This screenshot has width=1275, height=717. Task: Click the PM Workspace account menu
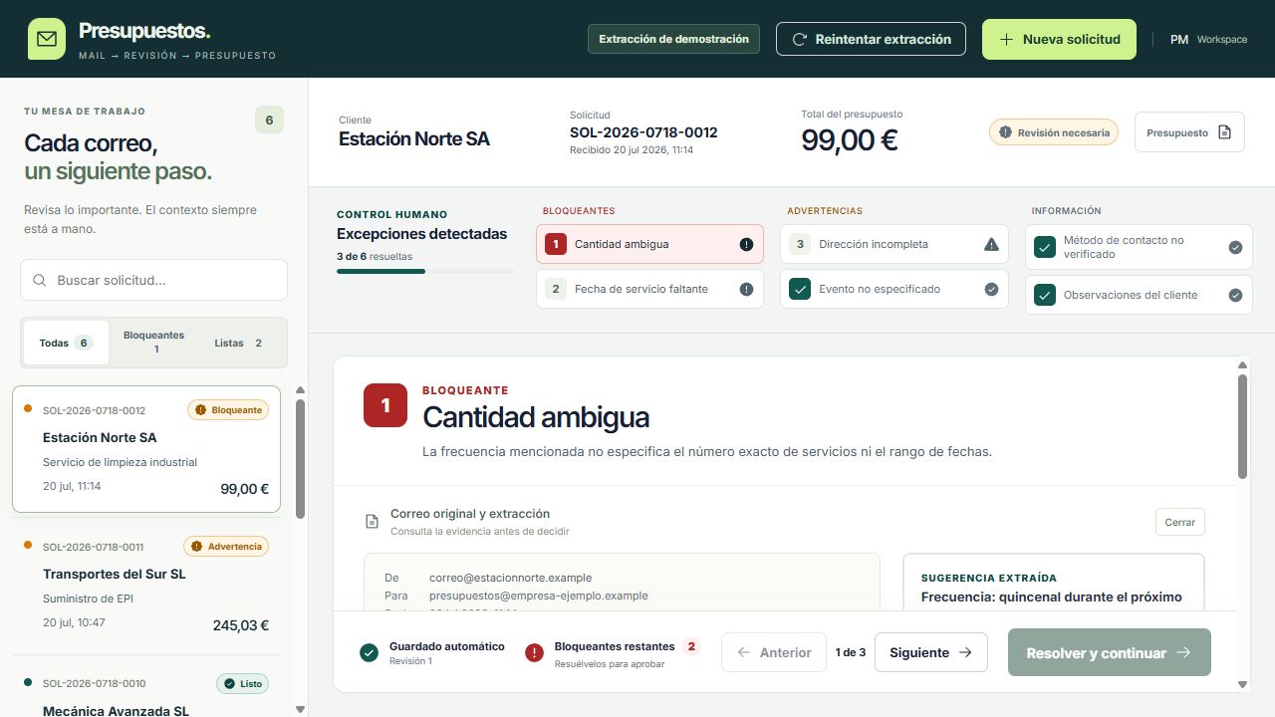click(x=1208, y=40)
